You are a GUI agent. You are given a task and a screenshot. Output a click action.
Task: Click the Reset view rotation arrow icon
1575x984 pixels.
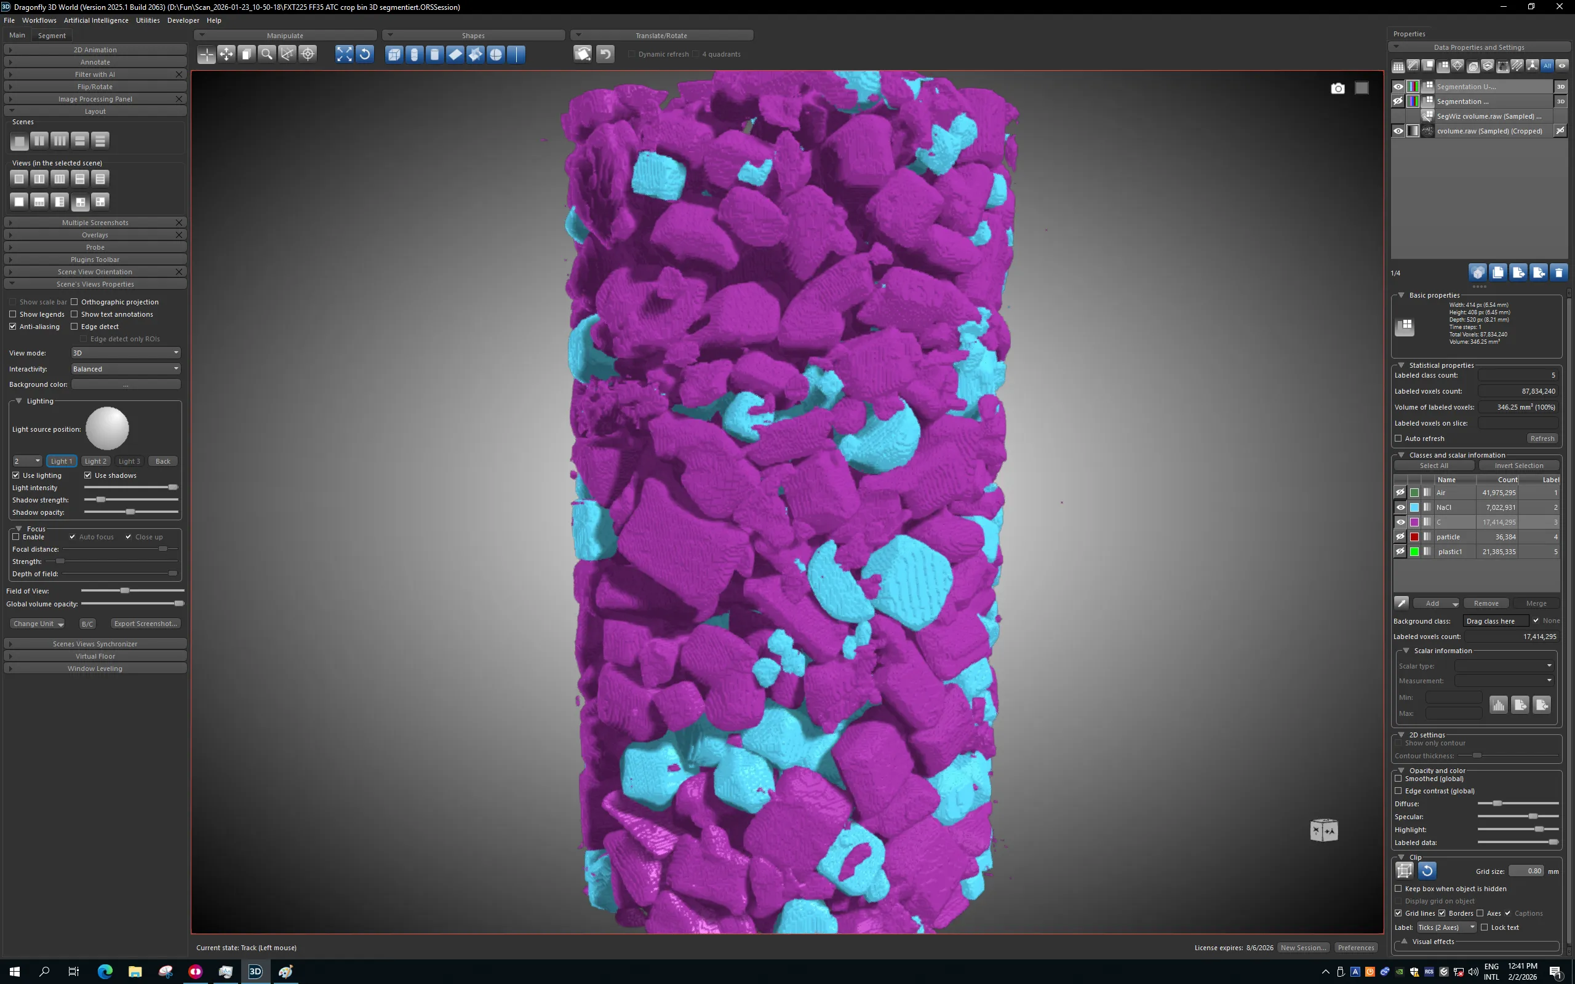click(x=365, y=55)
